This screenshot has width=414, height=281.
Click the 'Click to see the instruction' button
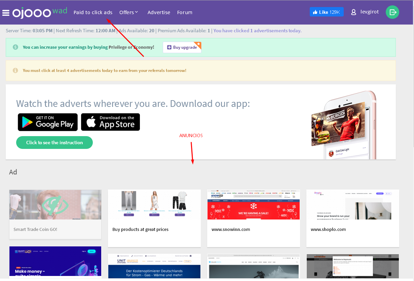coord(54,143)
